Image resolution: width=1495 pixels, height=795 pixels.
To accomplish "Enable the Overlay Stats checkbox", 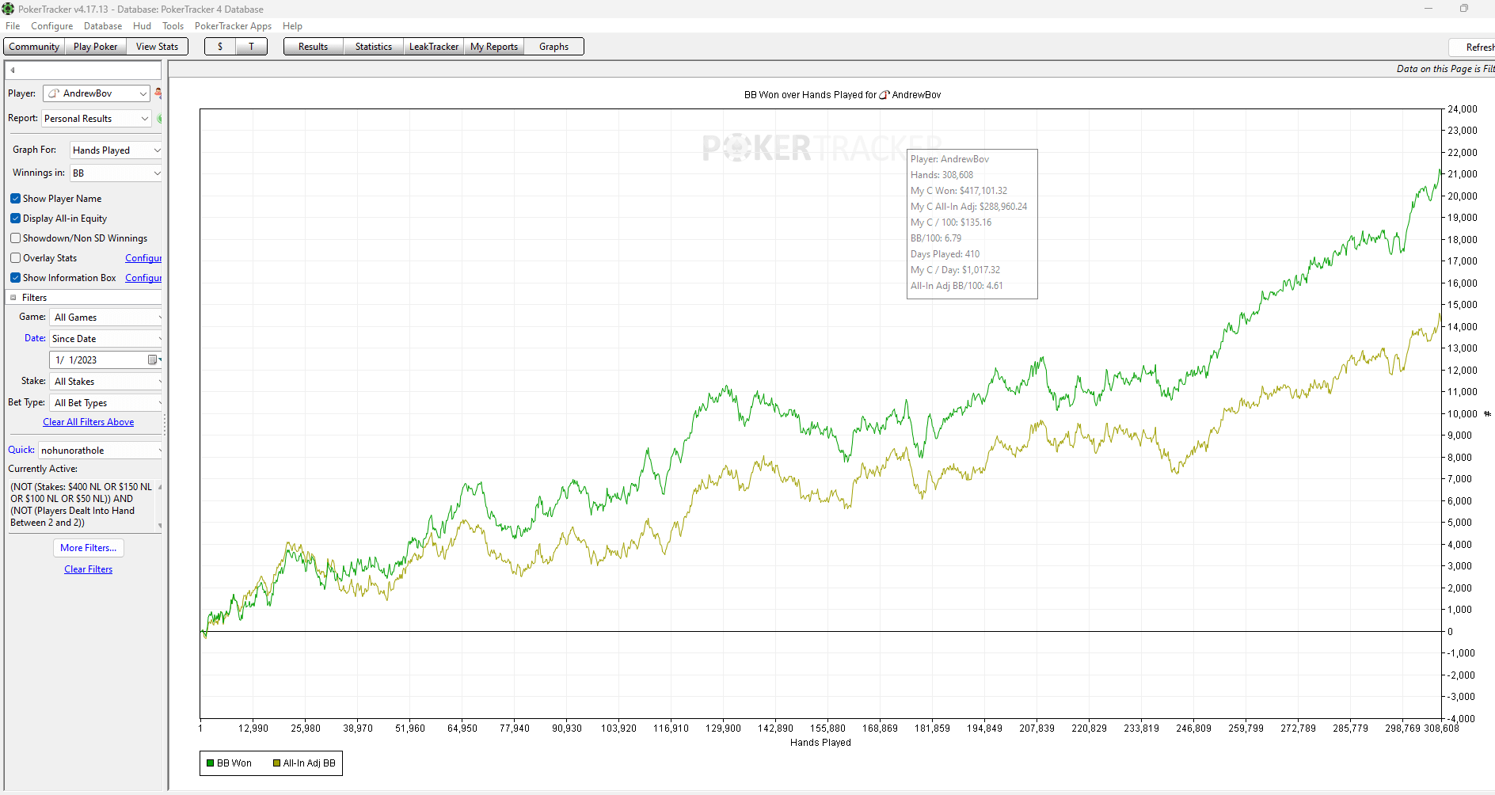I will click(x=15, y=258).
